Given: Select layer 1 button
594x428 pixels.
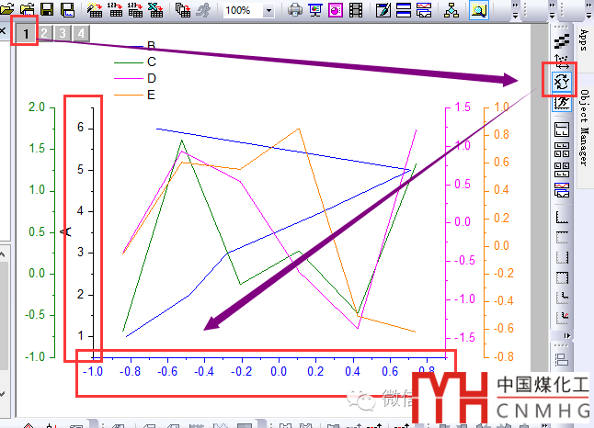Looking at the screenshot, I should (28, 35).
